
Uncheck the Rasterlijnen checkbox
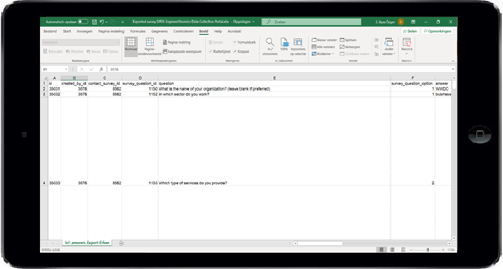[x=211, y=51]
